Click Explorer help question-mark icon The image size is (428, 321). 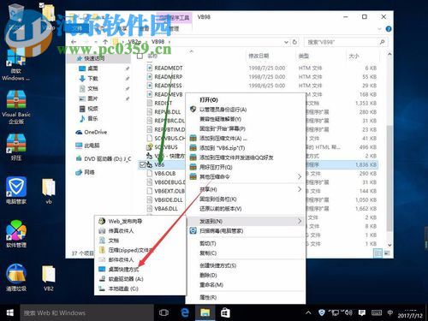tap(388, 29)
